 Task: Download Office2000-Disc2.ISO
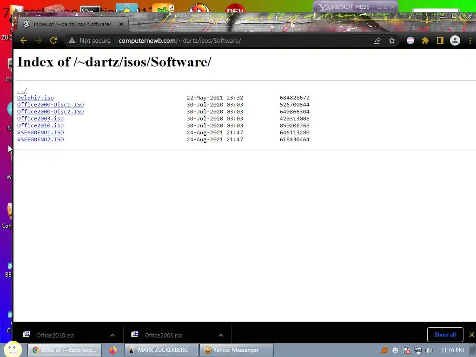coord(50,112)
